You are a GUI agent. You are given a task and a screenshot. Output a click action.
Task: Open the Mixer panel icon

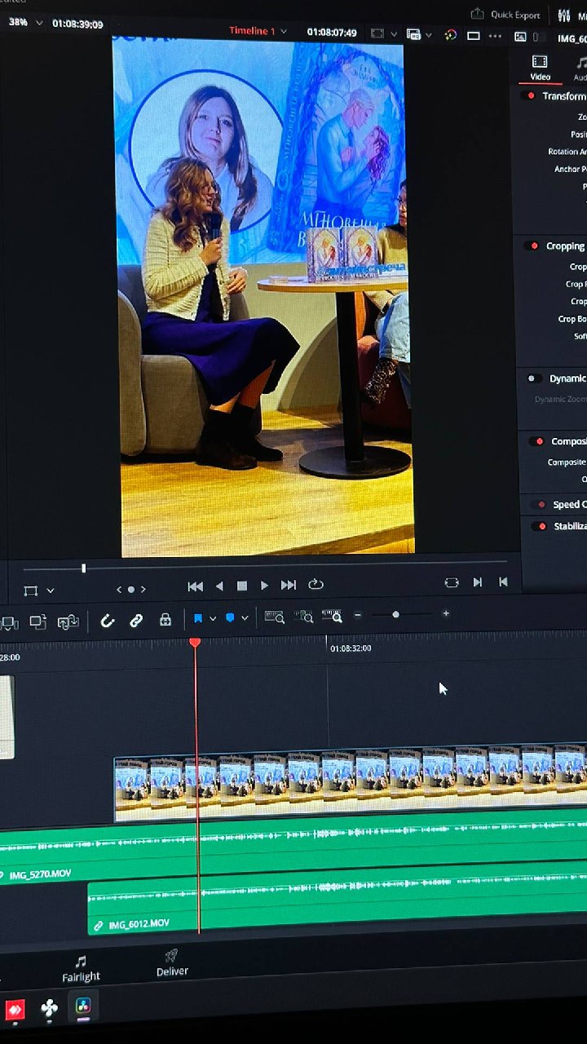tap(564, 15)
